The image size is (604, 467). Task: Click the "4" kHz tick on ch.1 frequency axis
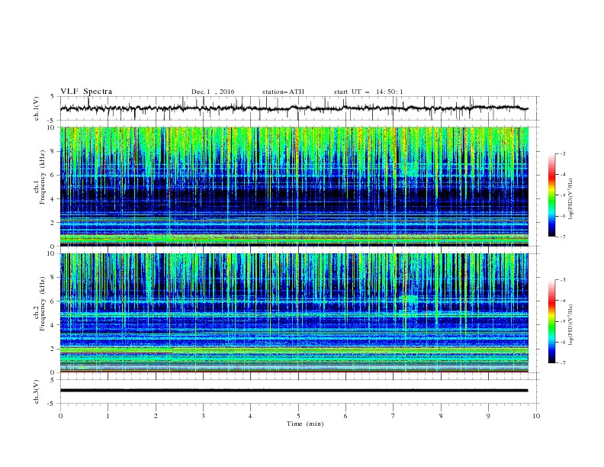tap(54, 199)
